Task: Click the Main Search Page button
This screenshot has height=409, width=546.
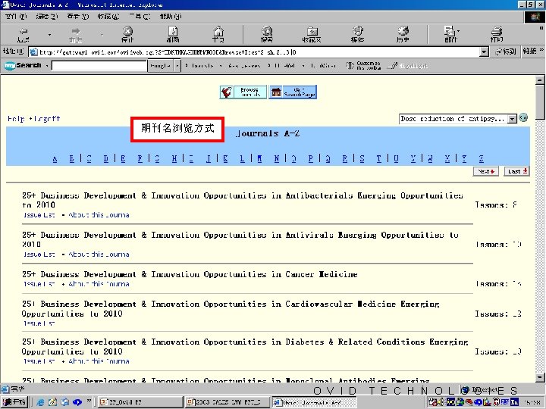Action: (293, 92)
